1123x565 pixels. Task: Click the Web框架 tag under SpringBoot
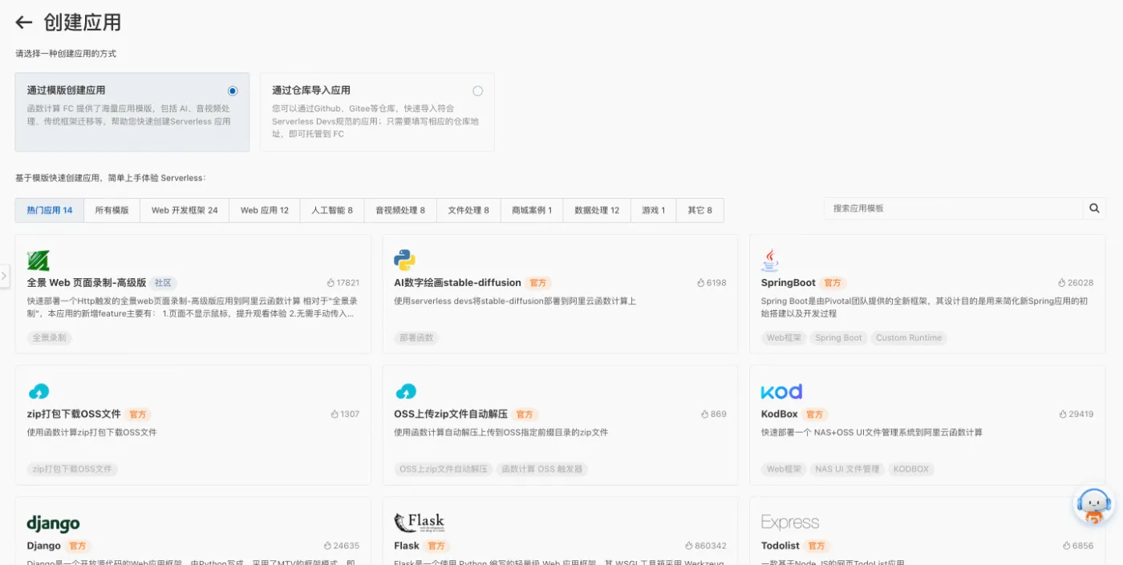[784, 338]
